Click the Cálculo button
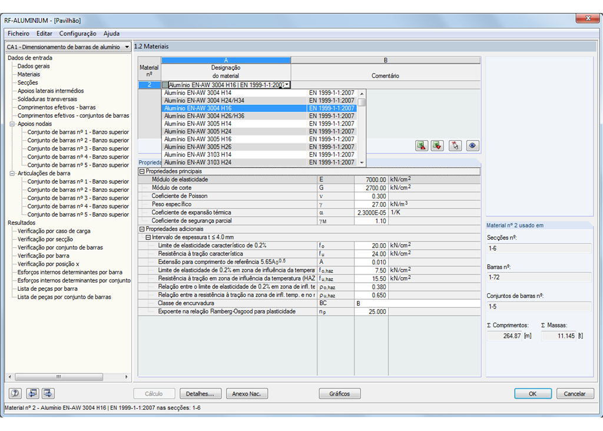Viewport: 603px width, 431px height. (x=154, y=394)
